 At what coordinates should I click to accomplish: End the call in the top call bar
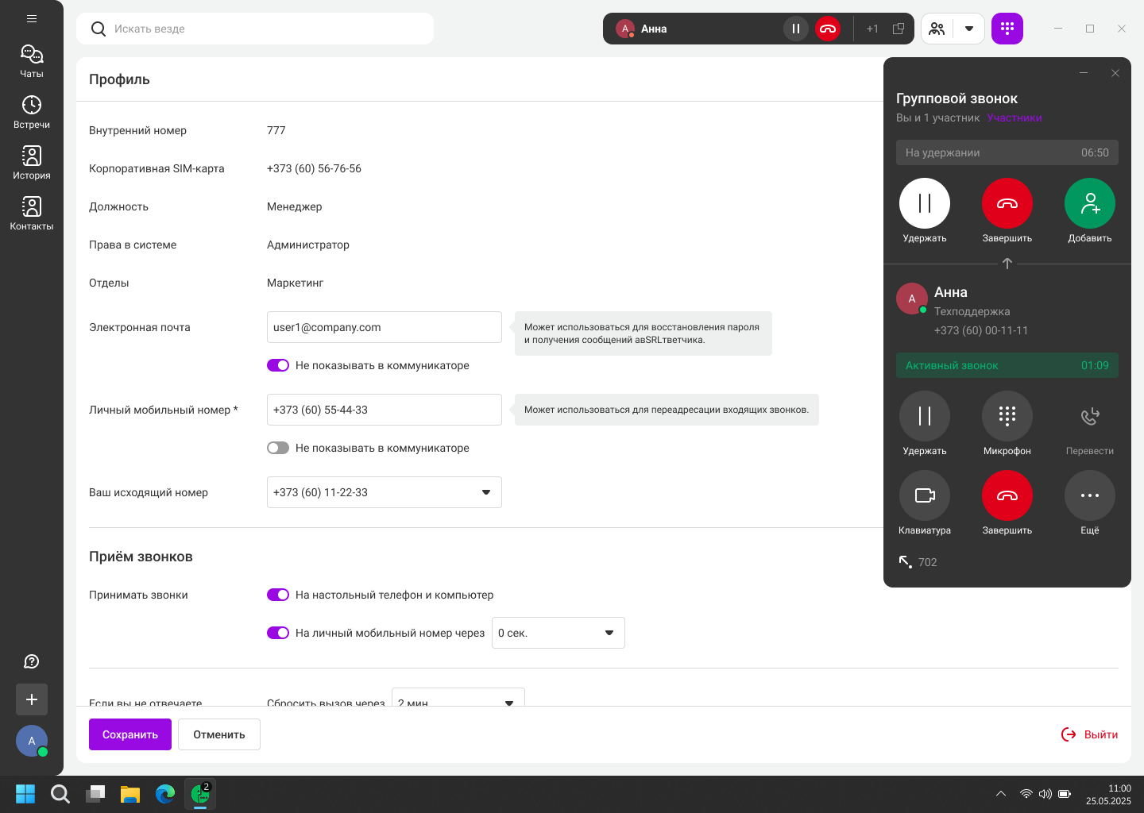827,29
